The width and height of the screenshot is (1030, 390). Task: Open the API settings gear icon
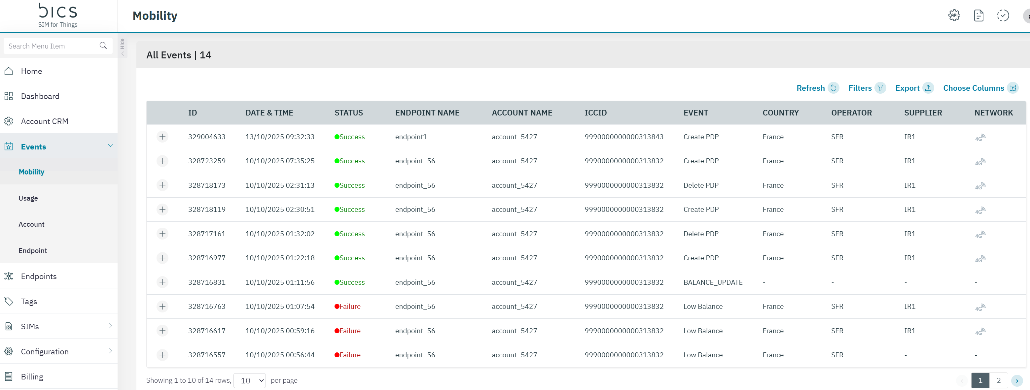[x=954, y=16]
